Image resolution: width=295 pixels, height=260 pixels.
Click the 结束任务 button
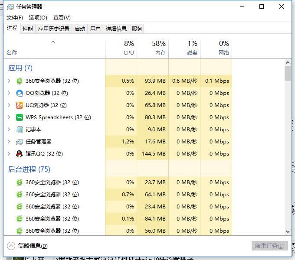coord(269,246)
